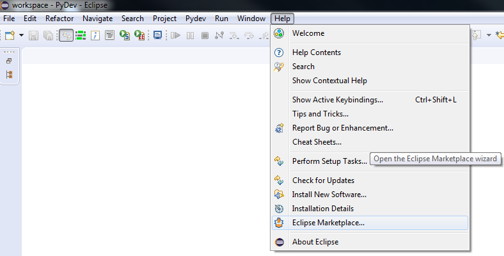This screenshot has height=256, width=504.
Task: Click the hierarchy outline icon in left sidebar
Action: click(9, 75)
